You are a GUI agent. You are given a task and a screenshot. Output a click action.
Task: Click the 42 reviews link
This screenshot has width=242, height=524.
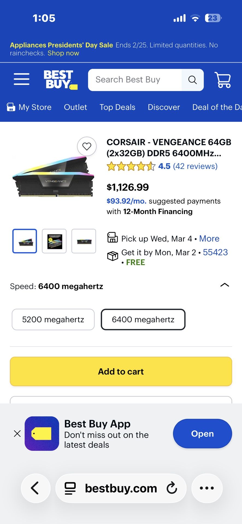[195, 166]
